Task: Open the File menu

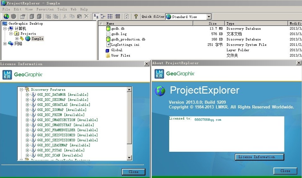Action: coord(6,9)
